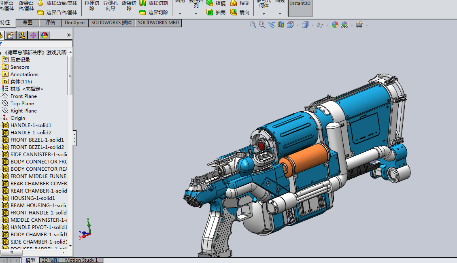Switch to the 草图 (Sketch) tab
Viewport: 457px width, 263px height.
28,23
